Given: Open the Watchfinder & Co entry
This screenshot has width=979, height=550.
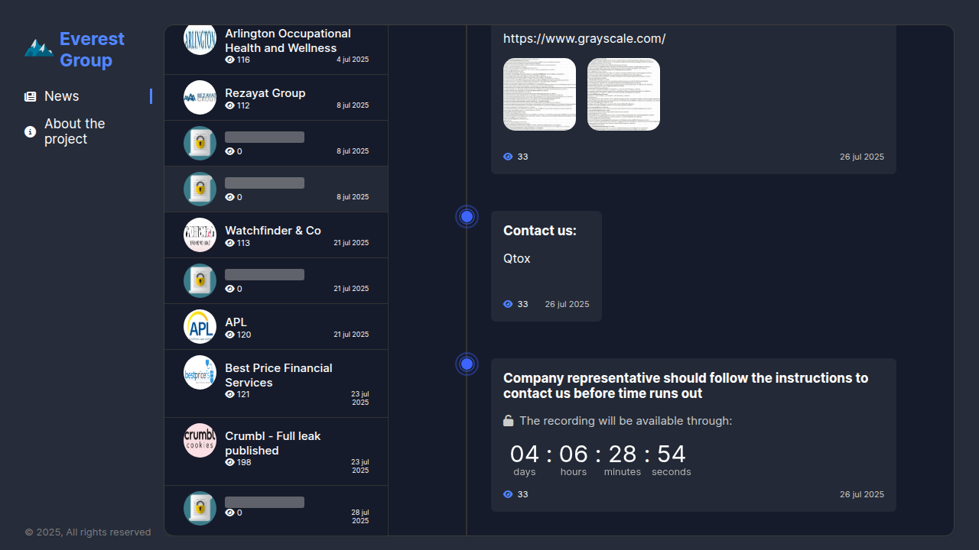Looking at the screenshot, I should [x=276, y=235].
